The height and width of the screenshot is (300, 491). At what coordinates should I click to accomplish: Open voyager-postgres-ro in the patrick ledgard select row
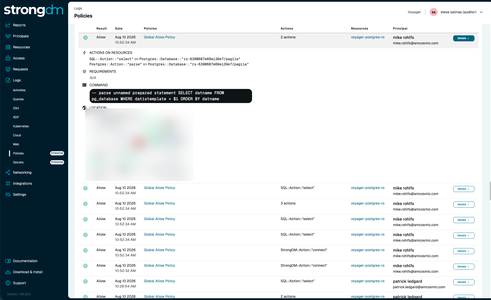point(367,281)
